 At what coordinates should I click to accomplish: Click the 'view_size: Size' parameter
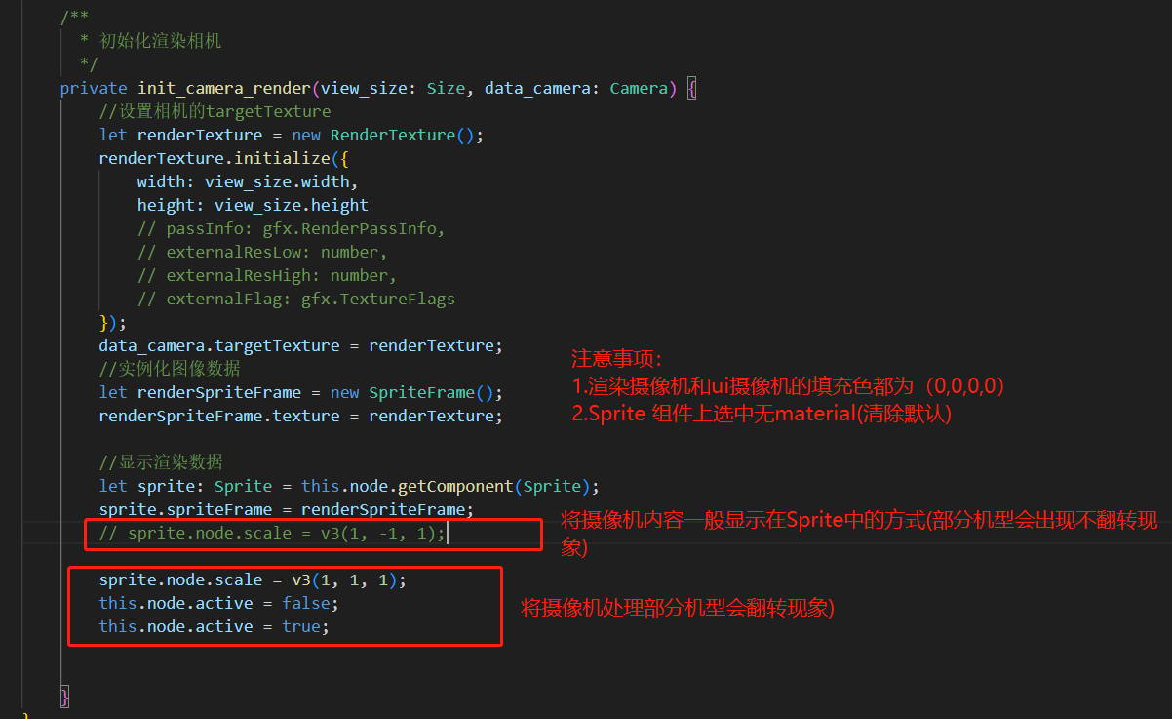click(393, 88)
